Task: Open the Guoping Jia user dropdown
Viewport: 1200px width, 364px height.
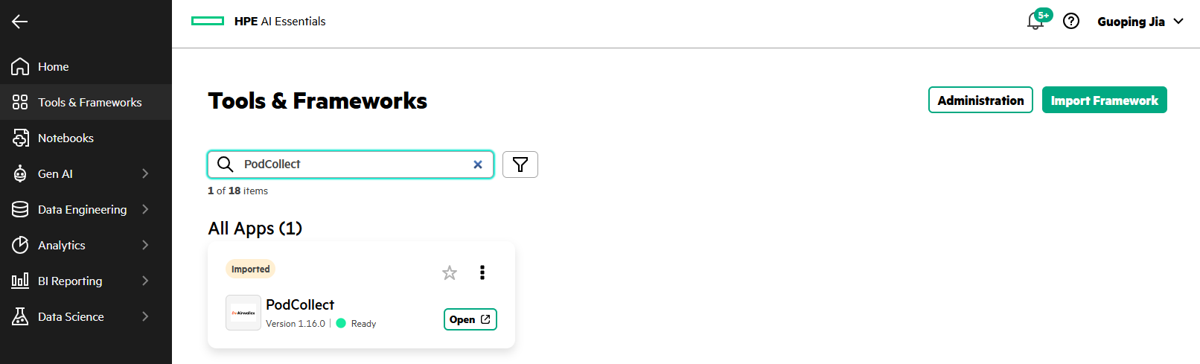Action: pyautogui.click(x=1140, y=22)
